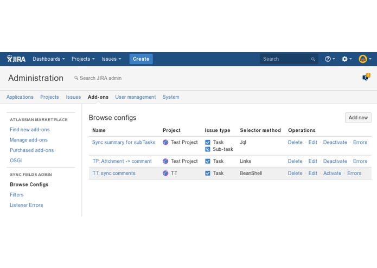Switch to the System admin tab

click(171, 97)
